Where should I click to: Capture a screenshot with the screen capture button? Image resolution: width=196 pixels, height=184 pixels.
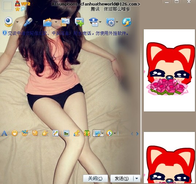pos(97,133)
